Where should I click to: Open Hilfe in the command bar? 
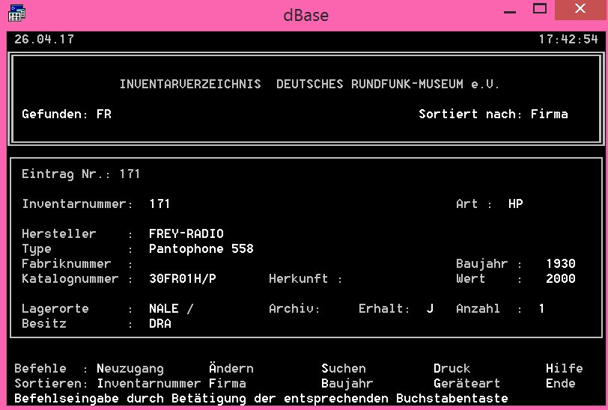(x=564, y=368)
